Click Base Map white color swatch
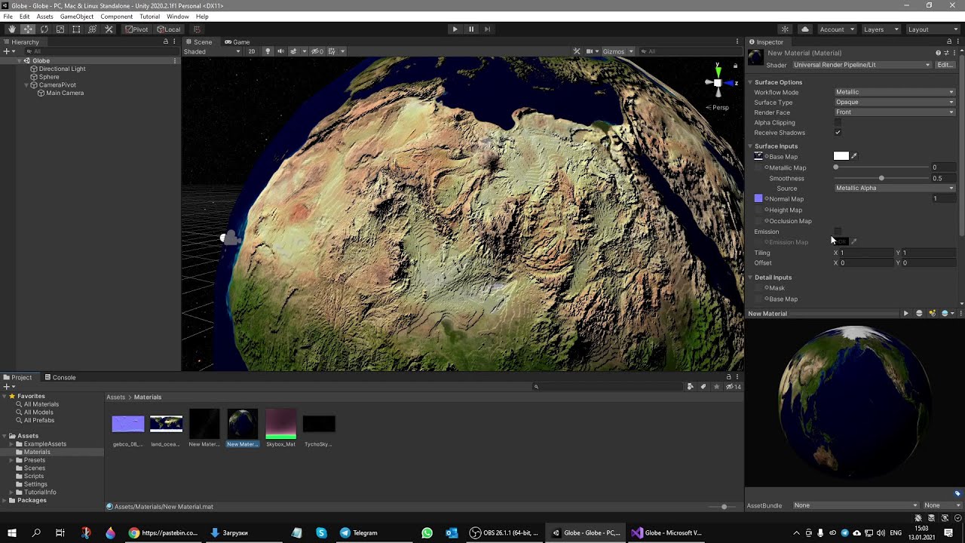The image size is (965, 543). tap(841, 156)
